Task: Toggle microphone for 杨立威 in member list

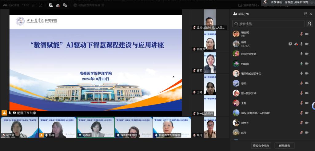Action: click(301, 34)
